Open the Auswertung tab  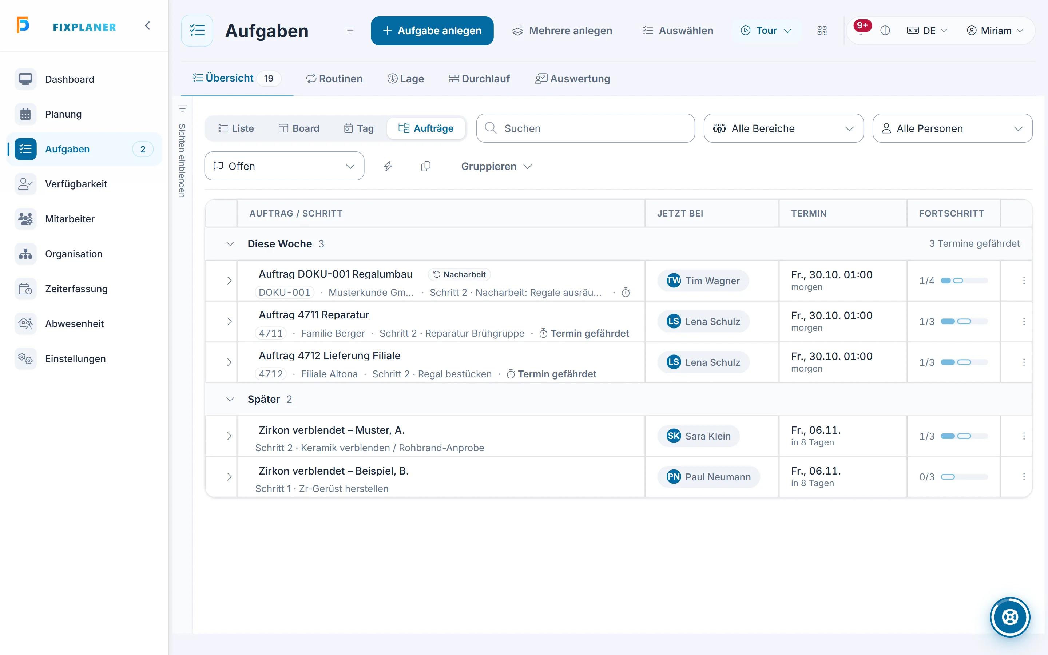572,79
